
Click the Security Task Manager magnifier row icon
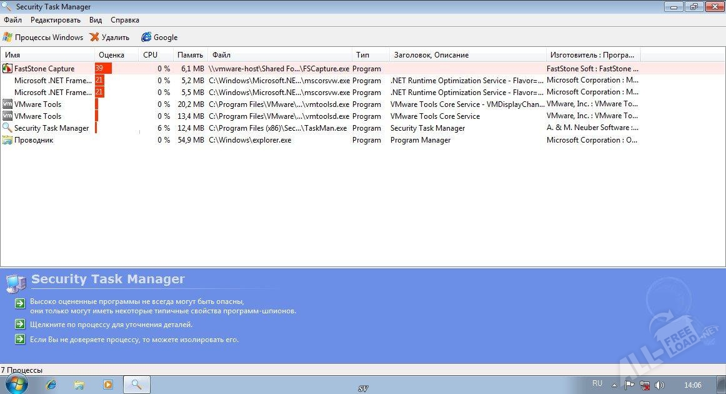[7, 128]
